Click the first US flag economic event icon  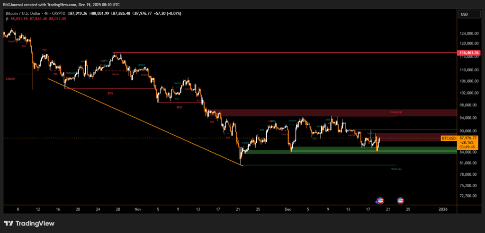point(380,200)
